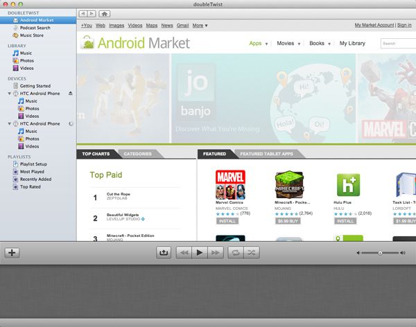Open the Music Store sidebar item
The width and height of the screenshot is (416, 327).
pos(32,35)
